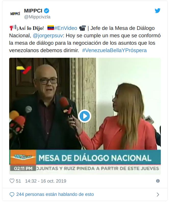
Task: Click the Twitter bird logo icon
Action: pyautogui.click(x=158, y=11)
